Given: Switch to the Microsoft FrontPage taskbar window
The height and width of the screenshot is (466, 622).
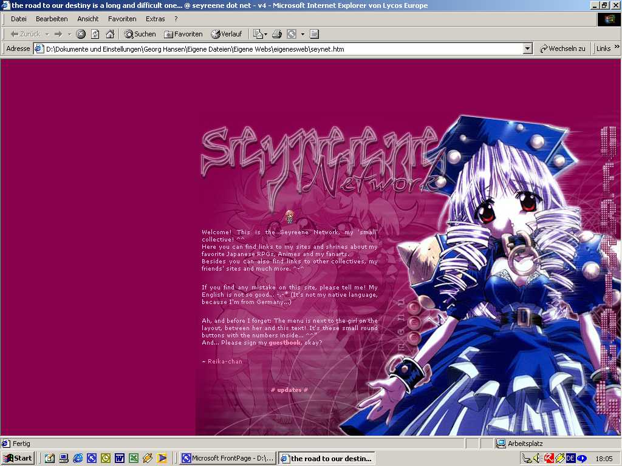Looking at the screenshot, I should [228, 458].
